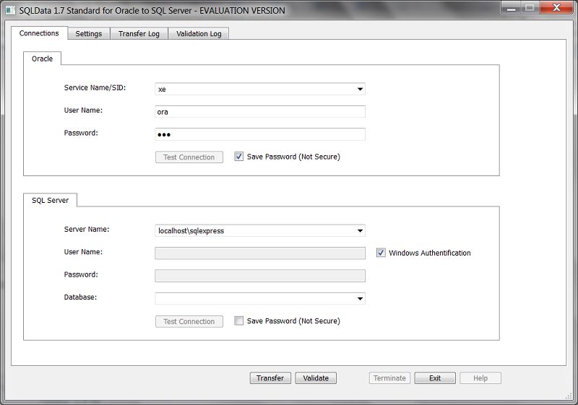Click the Terminate button
Viewport: 578px width, 405px height.
(389, 378)
